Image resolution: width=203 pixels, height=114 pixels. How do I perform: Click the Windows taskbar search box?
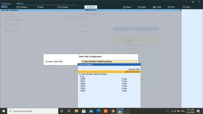pos(33,111)
